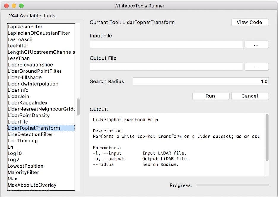Click the Cancel button
Screen dimensions: 278x197
[x=250, y=96]
